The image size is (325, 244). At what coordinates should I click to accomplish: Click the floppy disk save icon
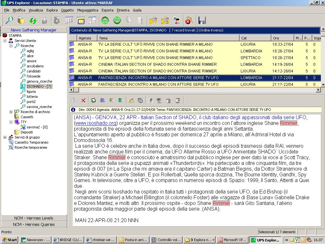202,20
